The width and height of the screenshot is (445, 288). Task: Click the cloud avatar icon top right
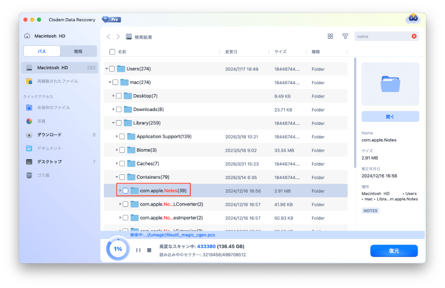coord(412,19)
